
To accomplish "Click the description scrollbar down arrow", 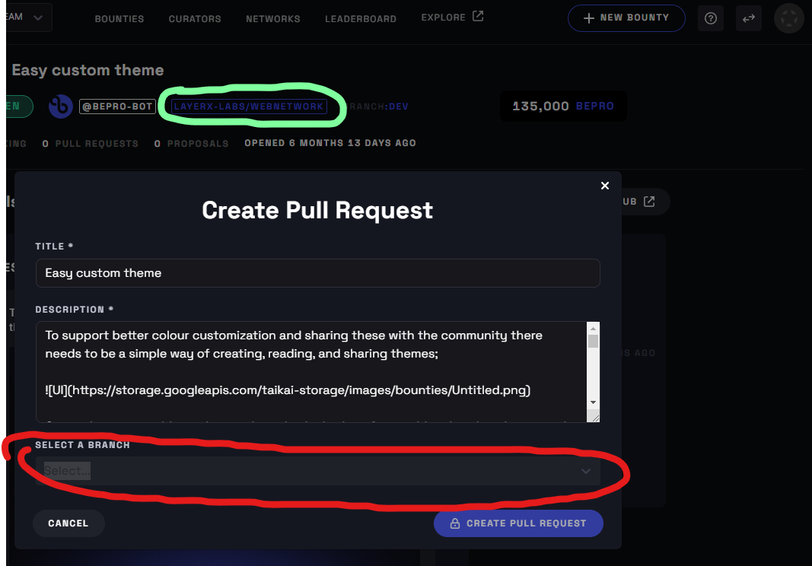I will (593, 402).
